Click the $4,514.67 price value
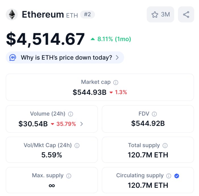199x196 pixels. pyautogui.click(x=45, y=39)
